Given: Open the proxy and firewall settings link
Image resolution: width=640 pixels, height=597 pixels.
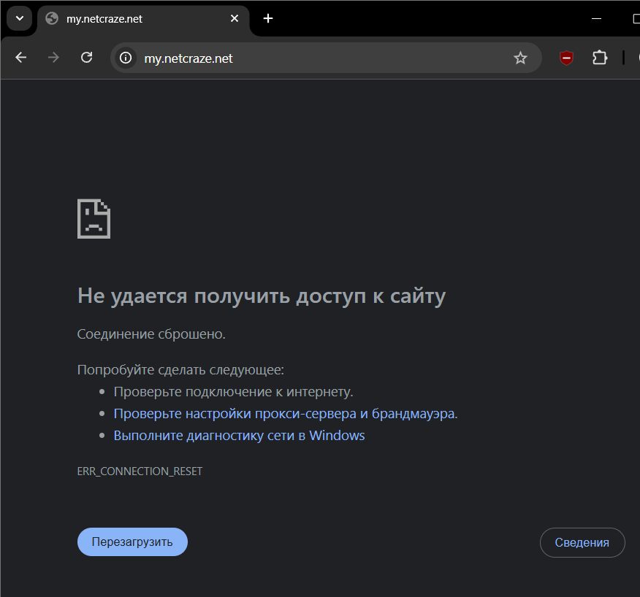Looking at the screenshot, I should click(x=285, y=414).
